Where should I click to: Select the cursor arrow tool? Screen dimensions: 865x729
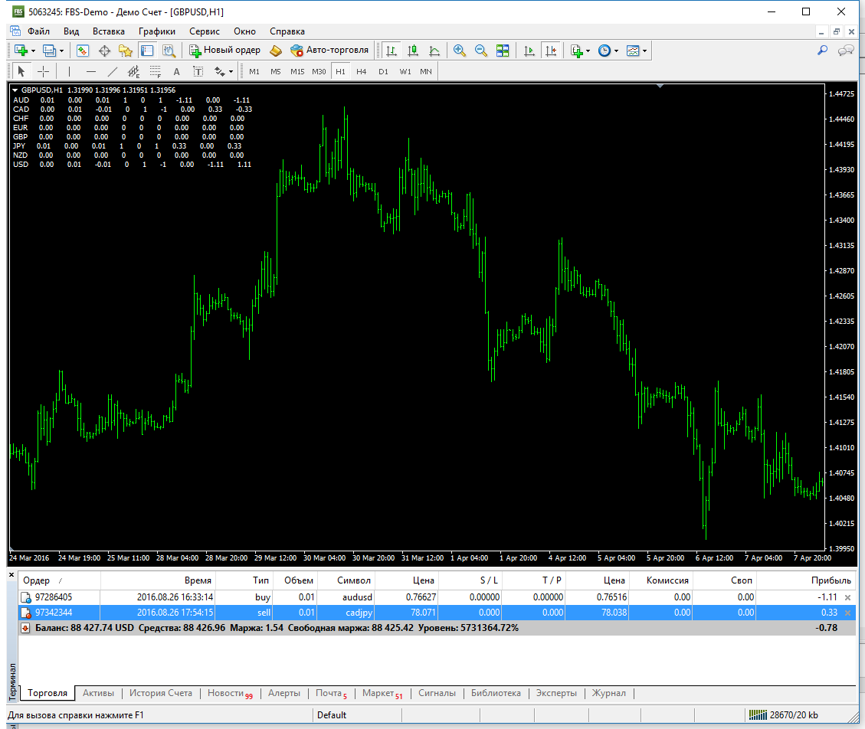pyautogui.click(x=21, y=71)
